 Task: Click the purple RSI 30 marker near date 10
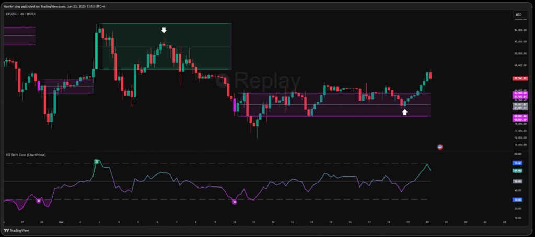[235, 202]
